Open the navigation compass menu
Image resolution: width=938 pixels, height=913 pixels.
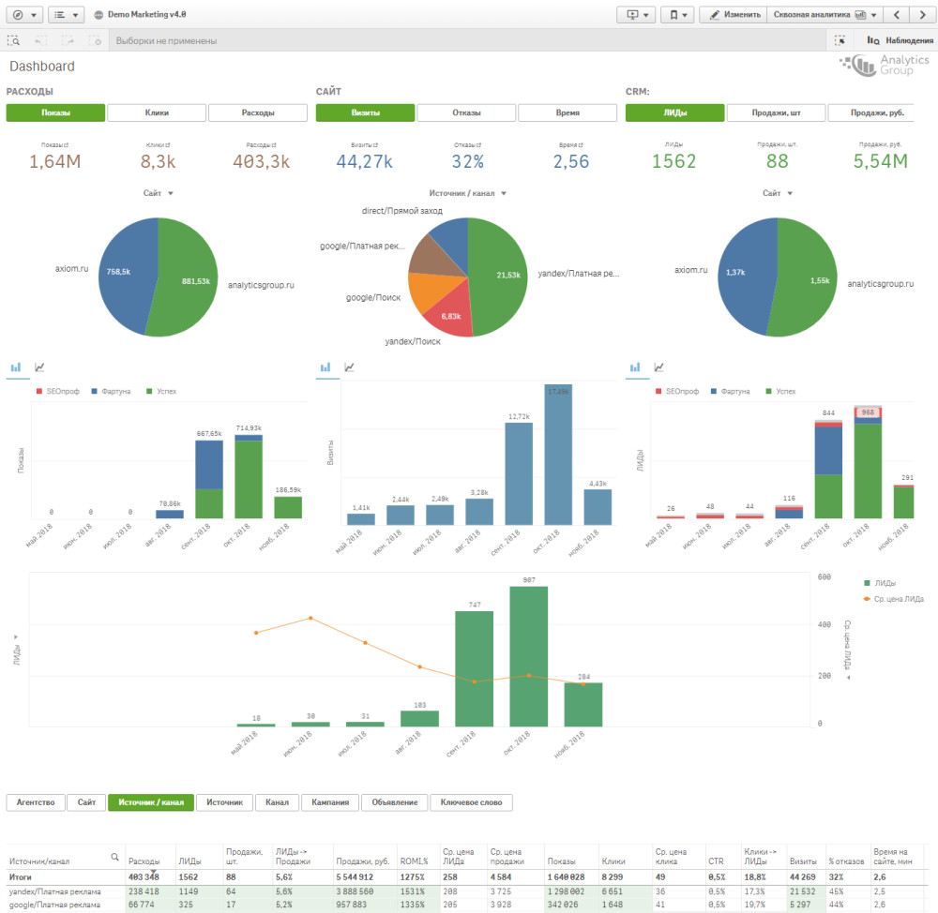(23, 15)
